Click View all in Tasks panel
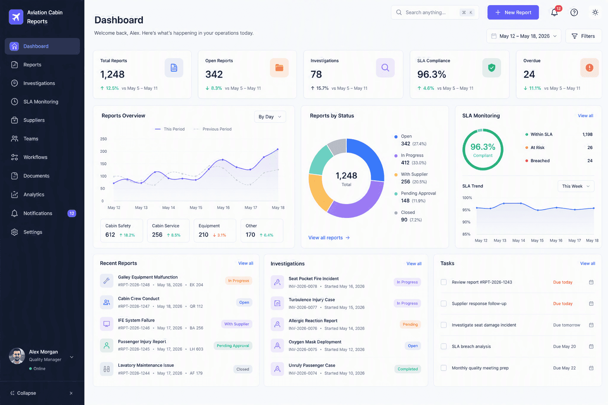The image size is (608, 405). pos(588,263)
